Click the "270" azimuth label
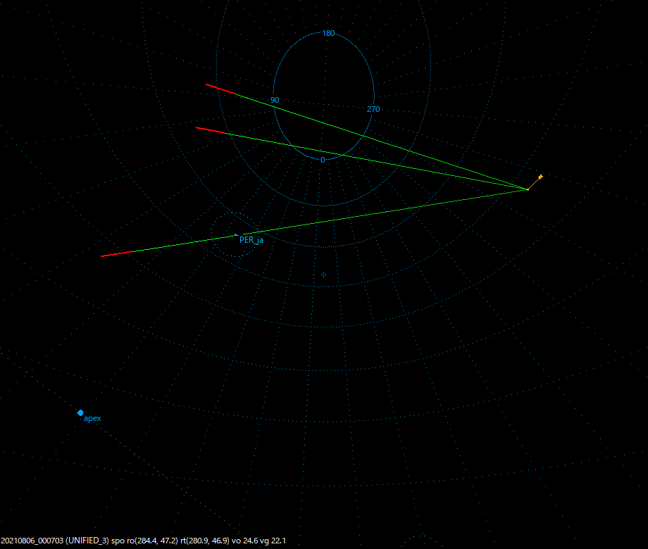648x549 pixels. tap(373, 109)
